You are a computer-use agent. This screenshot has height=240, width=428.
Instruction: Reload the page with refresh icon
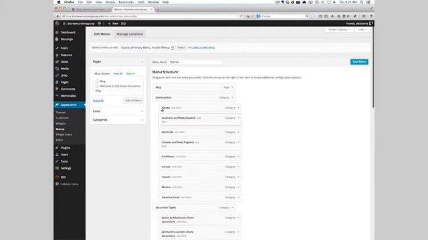241,16
